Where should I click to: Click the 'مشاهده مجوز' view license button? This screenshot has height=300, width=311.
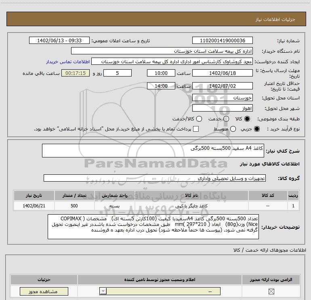(44, 291)
